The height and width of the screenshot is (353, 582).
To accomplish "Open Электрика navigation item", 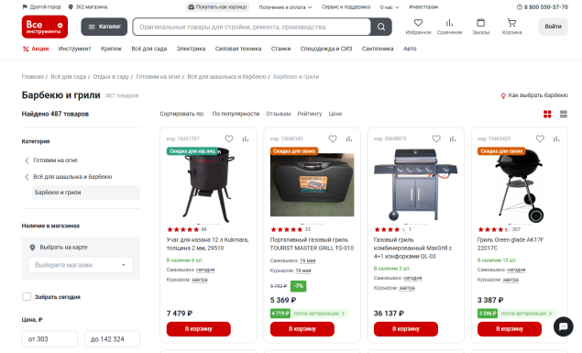I will 191,49.
